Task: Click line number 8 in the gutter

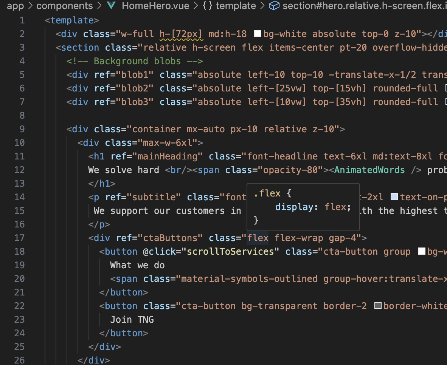Action: coord(22,115)
